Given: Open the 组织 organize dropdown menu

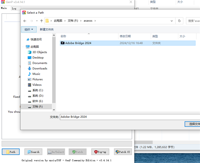Looking at the screenshot, I should (28, 29).
